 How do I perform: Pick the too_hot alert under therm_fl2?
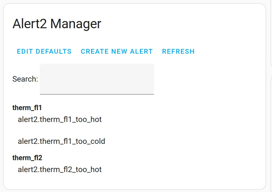tap(60, 170)
